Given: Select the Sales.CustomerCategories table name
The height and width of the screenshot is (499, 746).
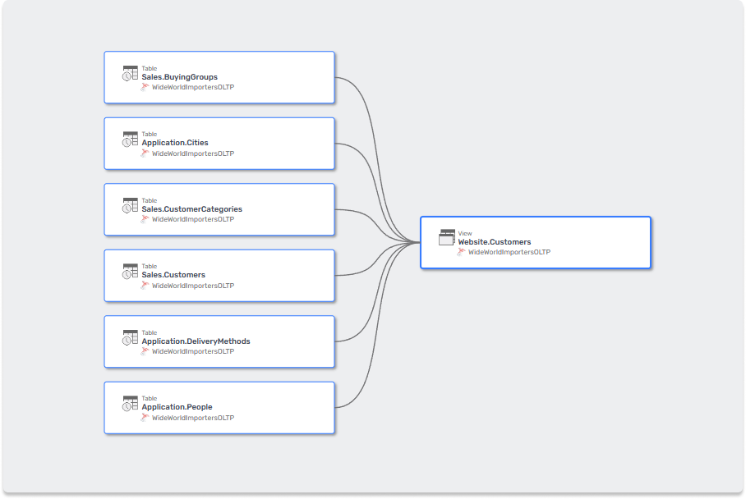Looking at the screenshot, I should pos(191,209).
